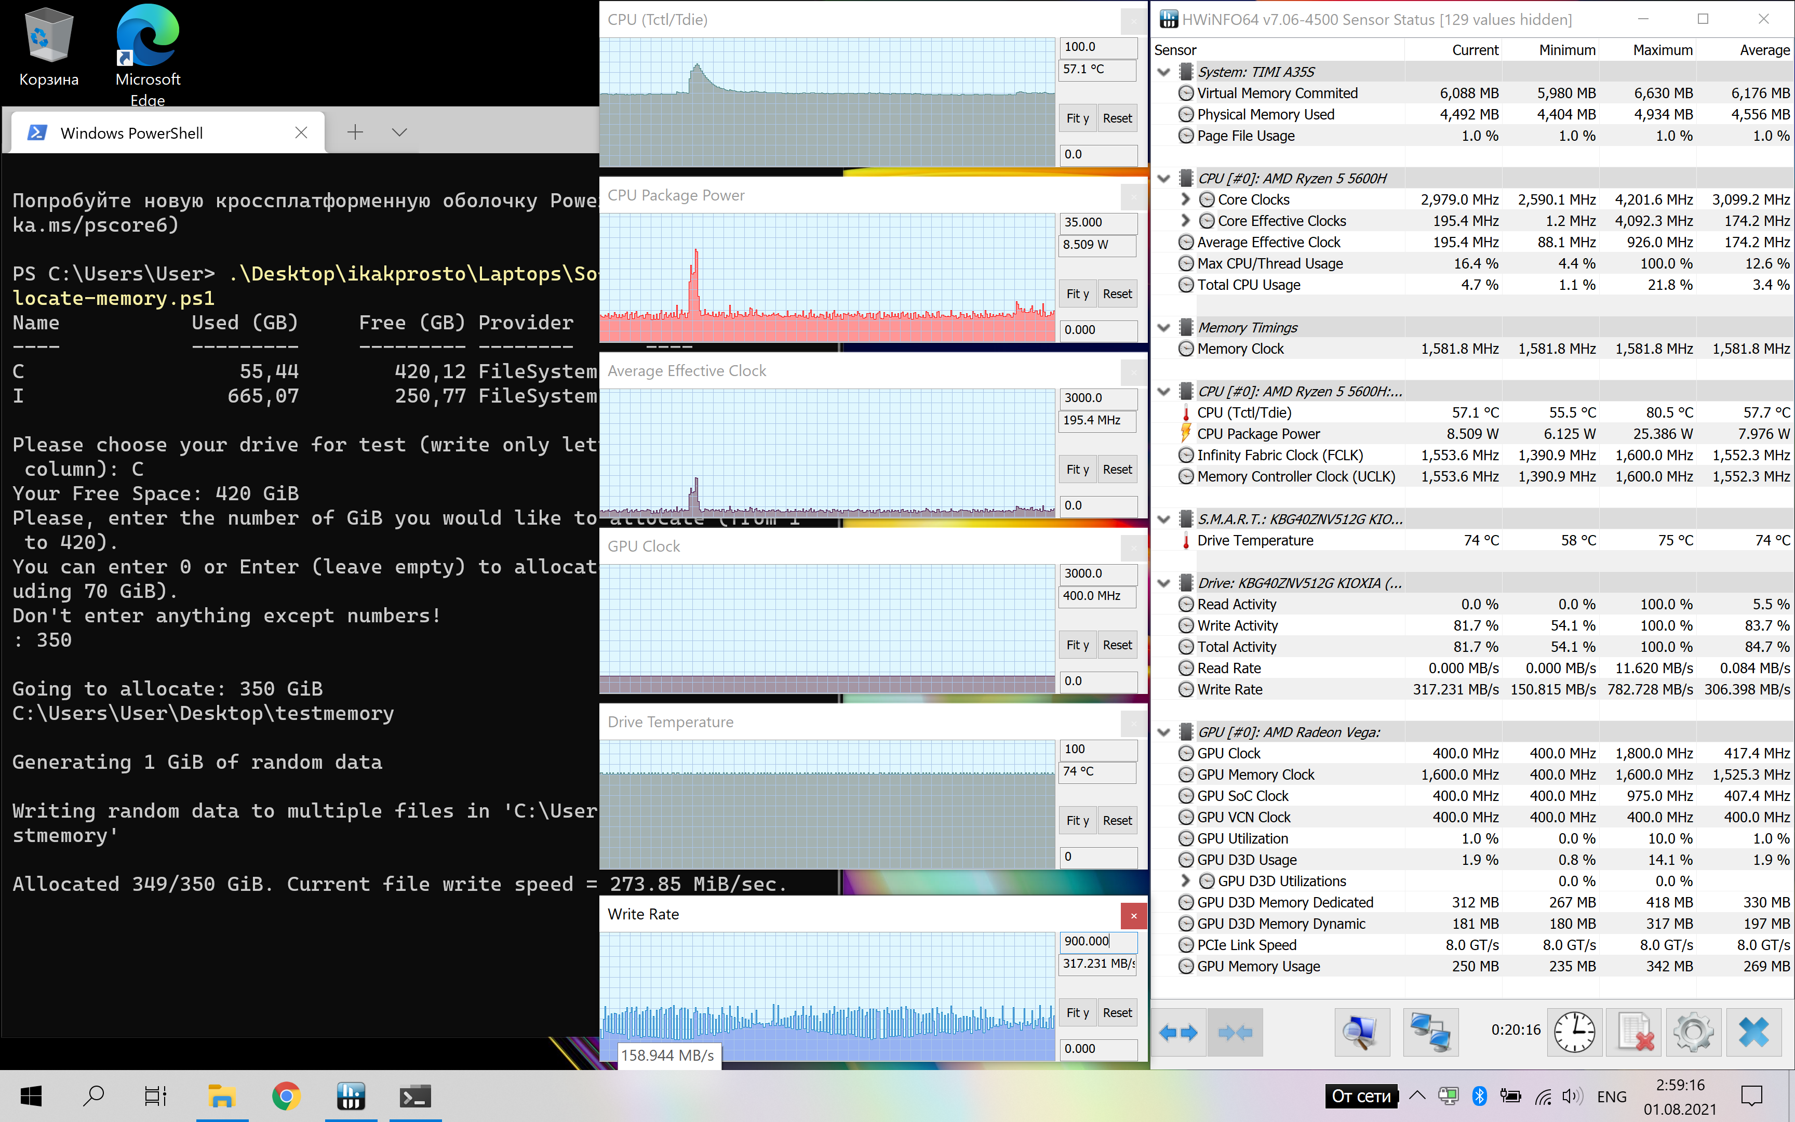Click the blue X close sensors icon
1795x1122 pixels.
tap(1753, 1032)
